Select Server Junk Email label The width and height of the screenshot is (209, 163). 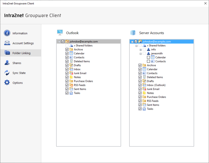[x=153, y=89]
